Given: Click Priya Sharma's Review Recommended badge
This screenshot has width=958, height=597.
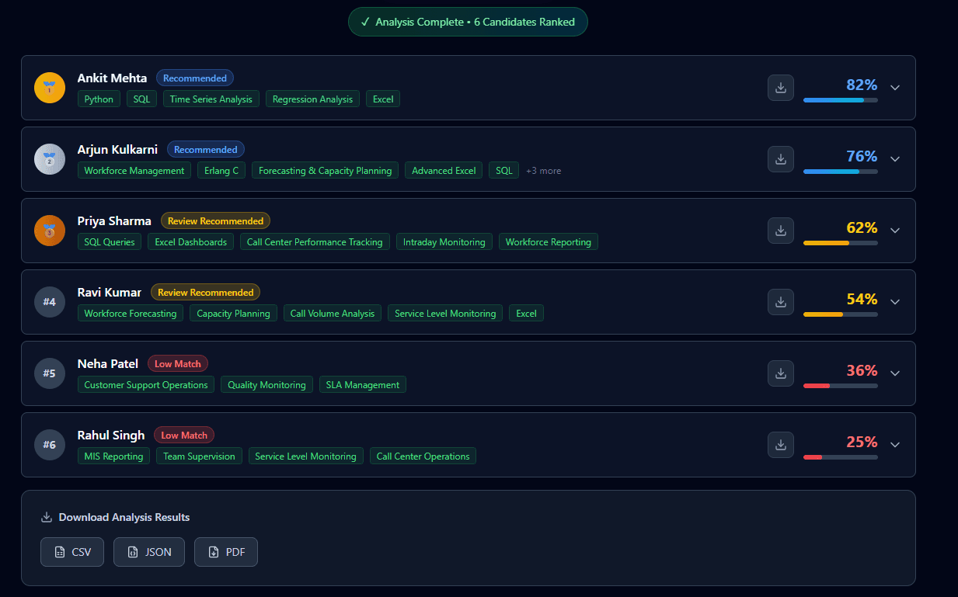Looking at the screenshot, I should pos(215,221).
